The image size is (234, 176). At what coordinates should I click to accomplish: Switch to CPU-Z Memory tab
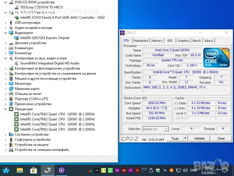click(157, 41)
